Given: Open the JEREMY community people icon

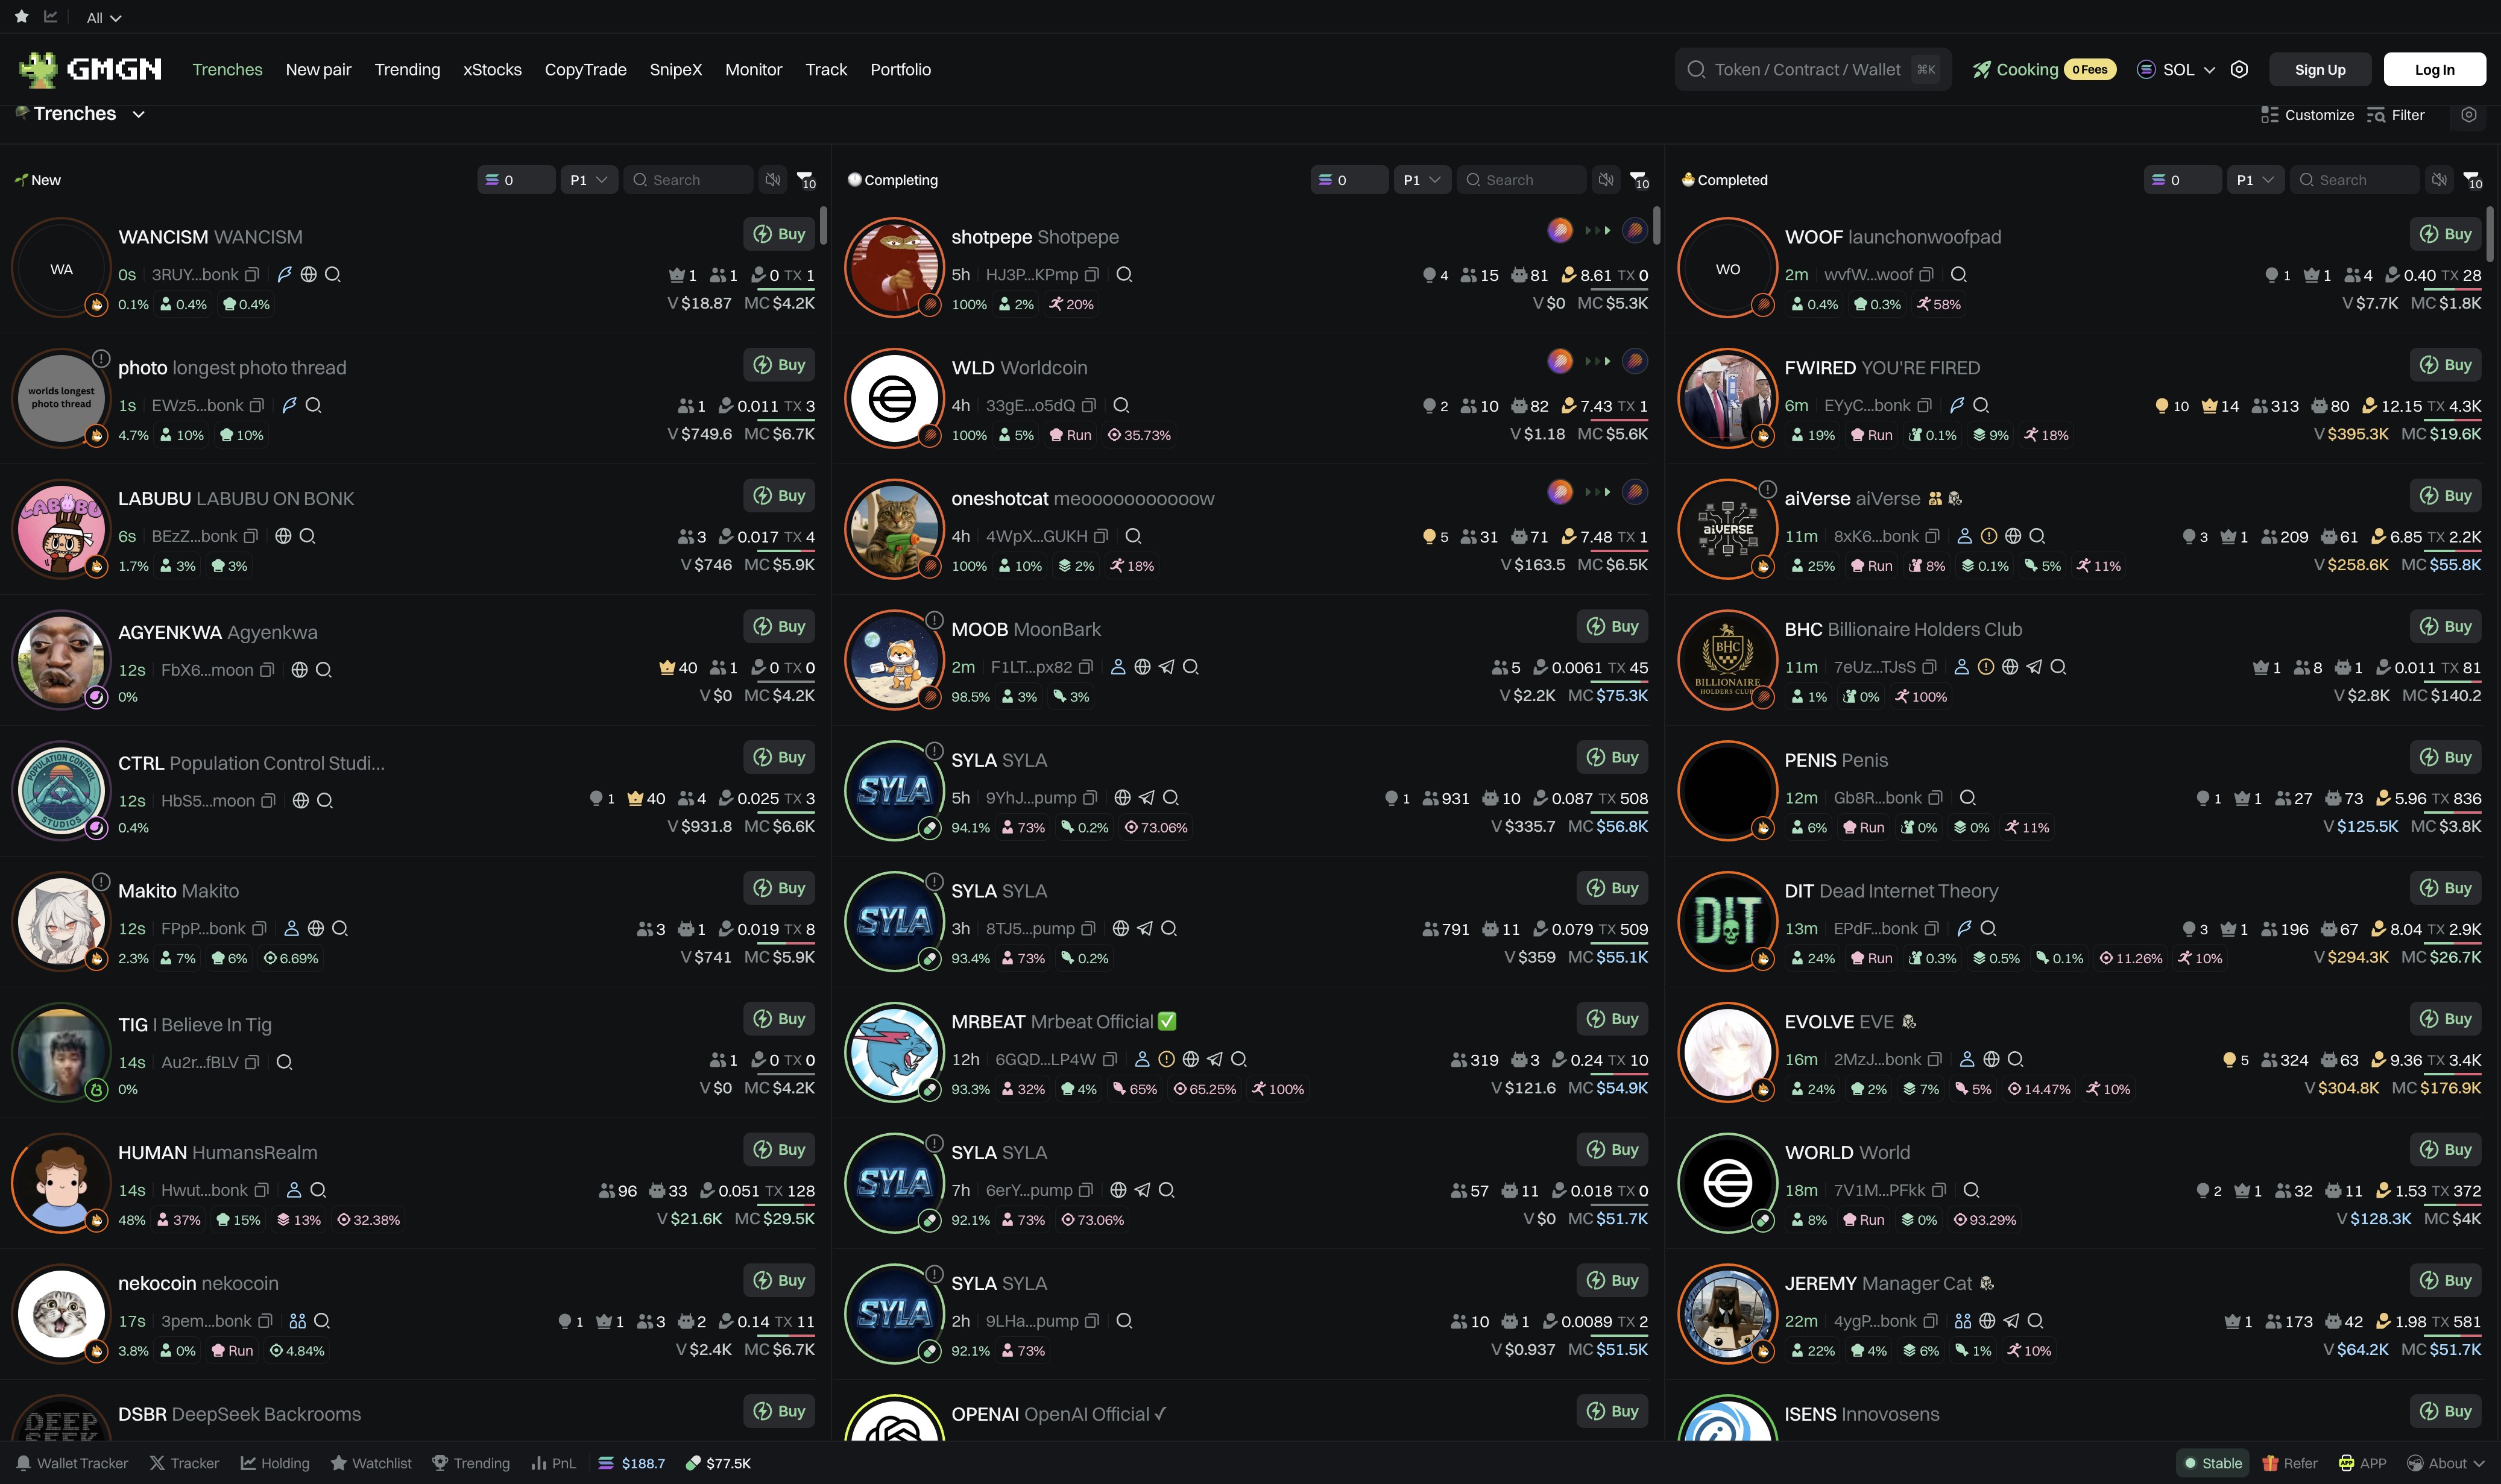Looking at the screenshot, I should click(1963, 1321).
